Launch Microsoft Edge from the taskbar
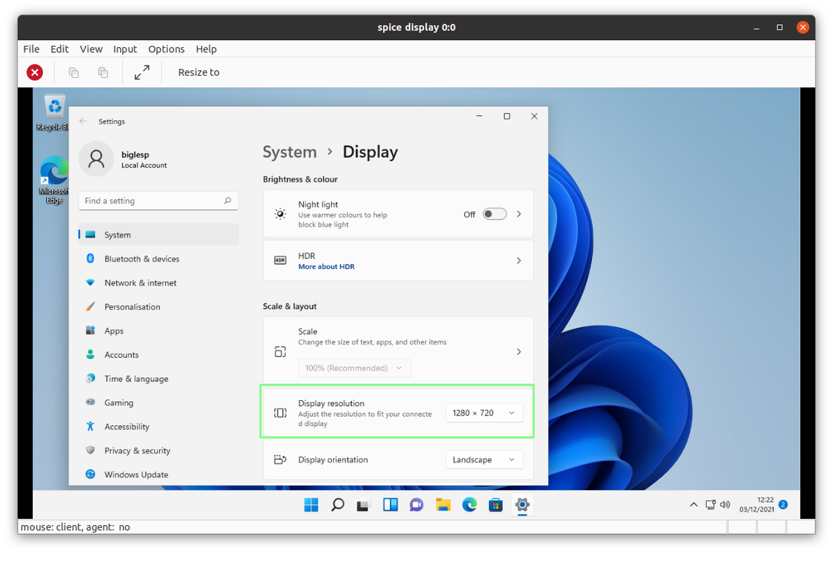Viewport: 833px width, 564px height. (469, 505)
